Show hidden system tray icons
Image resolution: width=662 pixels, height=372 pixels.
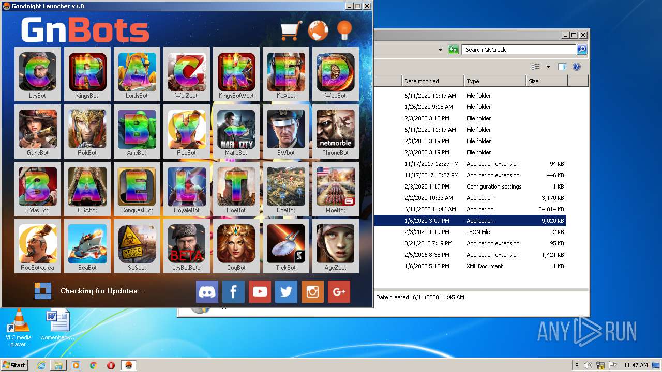pyautogui.click(x=577, y=365)
